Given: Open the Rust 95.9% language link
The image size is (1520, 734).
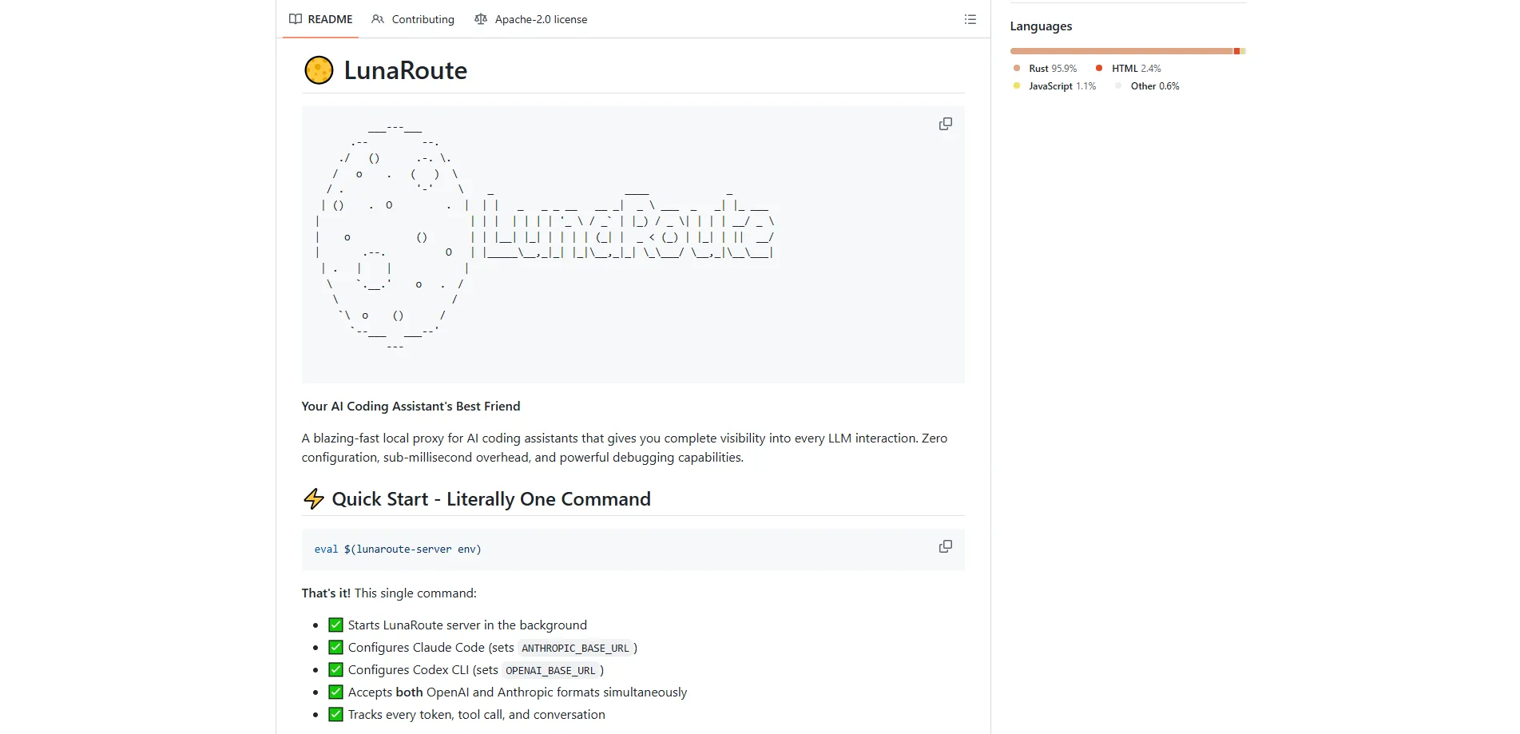Looking at the screenshot, I should tap(1045, 69).
